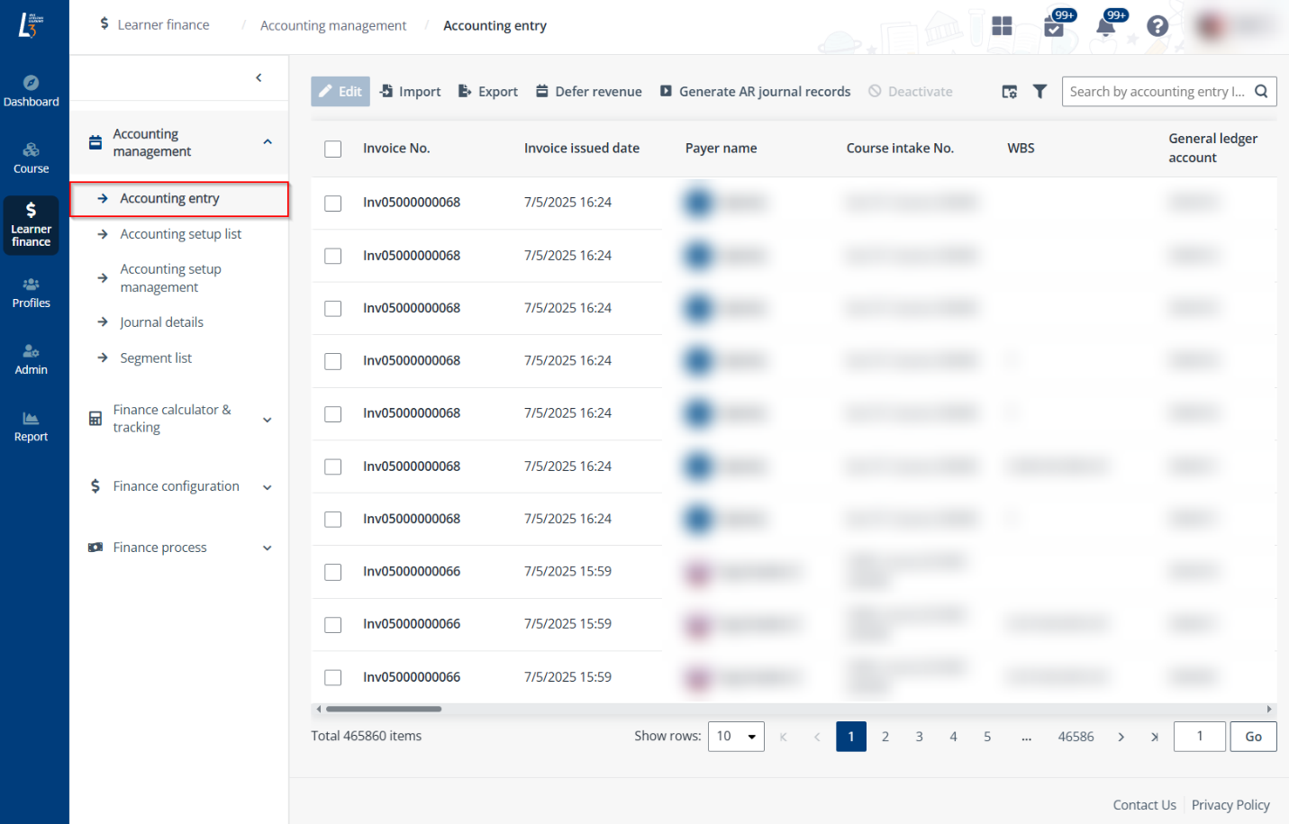Screen dimensions: 1289x824
Task: Open the Show rows dropdown
Action: [736, 737]
